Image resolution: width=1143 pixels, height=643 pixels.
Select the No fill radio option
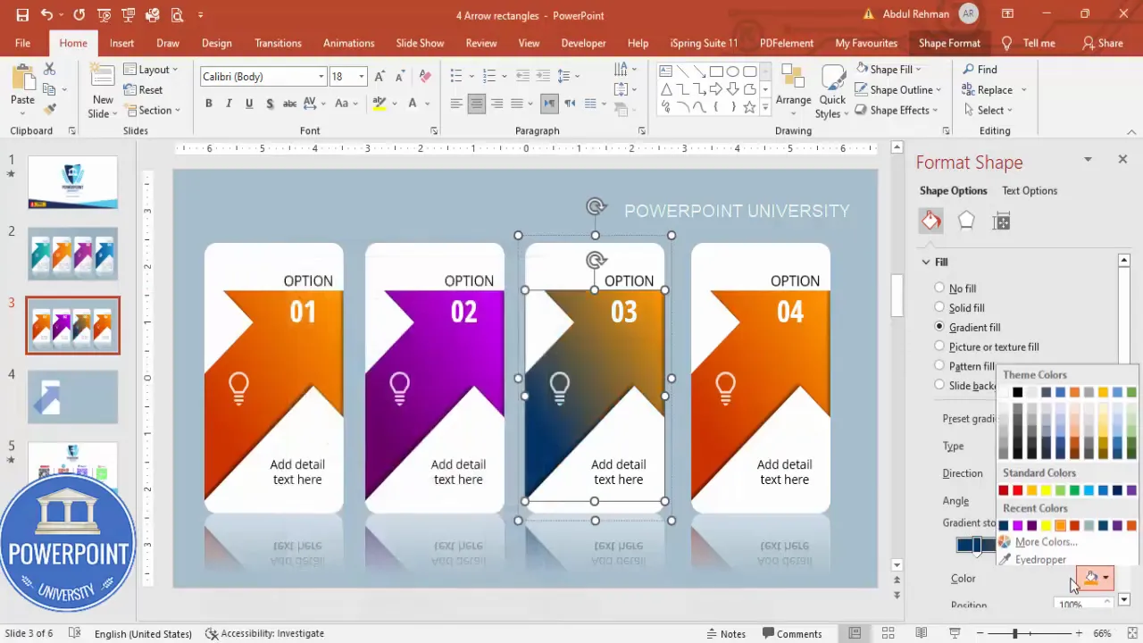(939, 288)
